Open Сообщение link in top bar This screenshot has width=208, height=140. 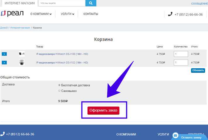pos(199,4)
